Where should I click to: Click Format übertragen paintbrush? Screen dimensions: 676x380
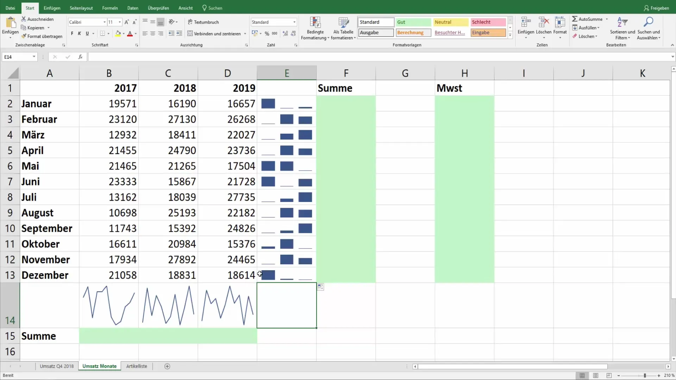pyautogui.click(x=24, y=36)
